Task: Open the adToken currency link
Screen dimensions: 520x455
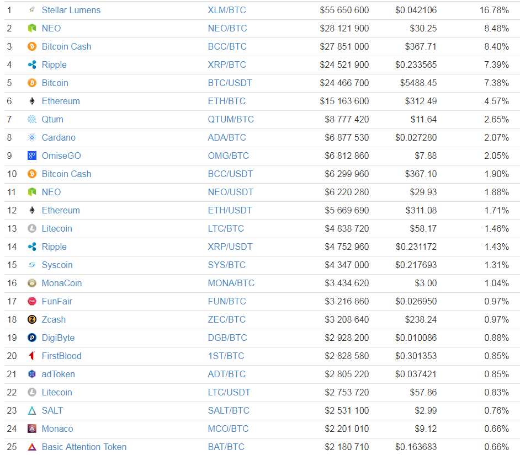Action: point(59,374)
